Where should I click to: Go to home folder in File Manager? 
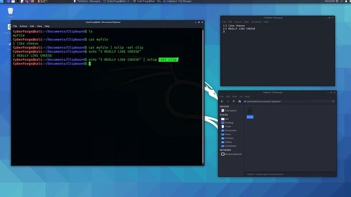point(240,101)
